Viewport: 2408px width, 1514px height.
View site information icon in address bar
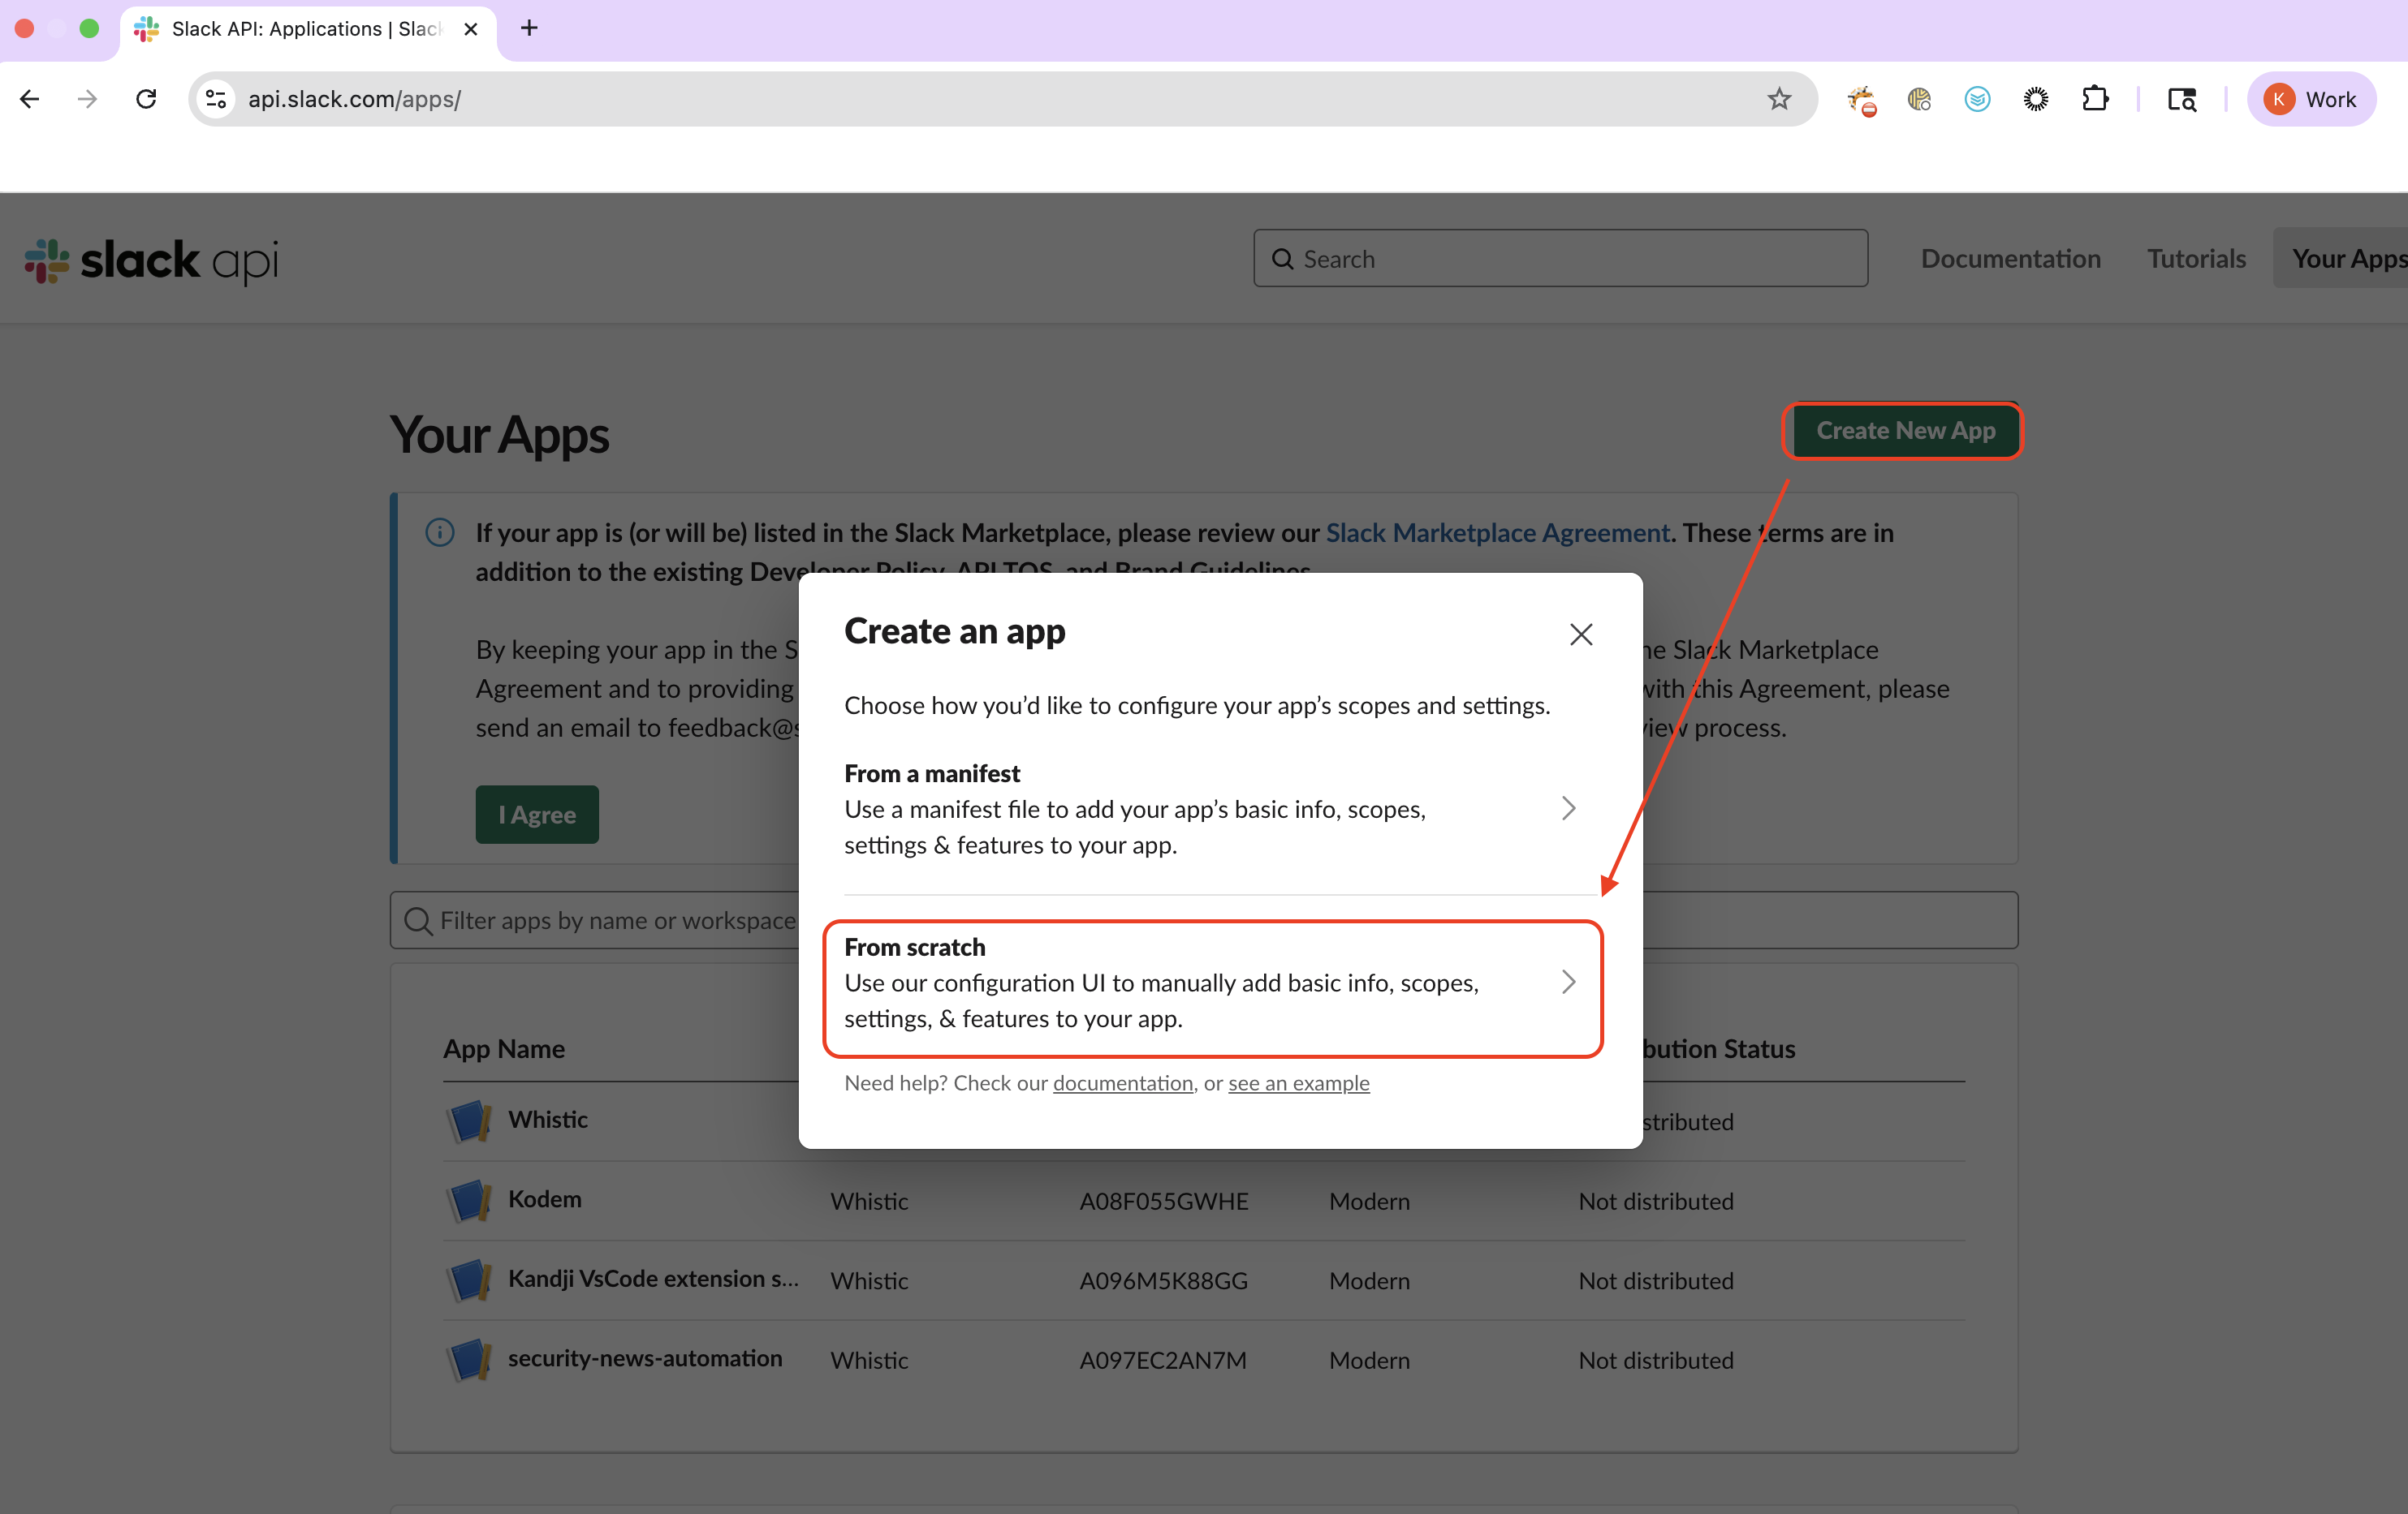coord(216,99)
